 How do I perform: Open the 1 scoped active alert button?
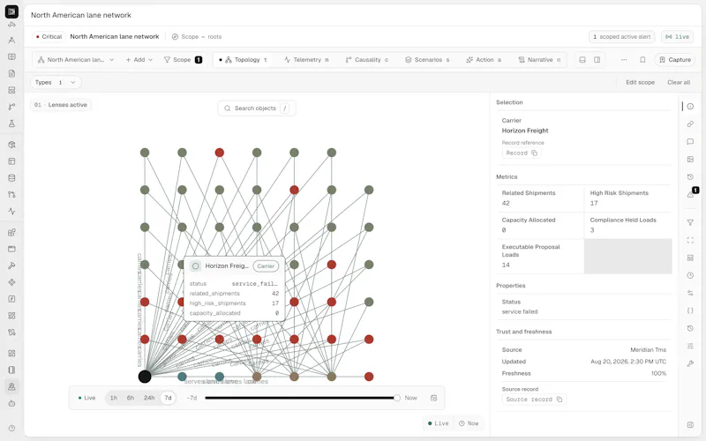[621, 37]
